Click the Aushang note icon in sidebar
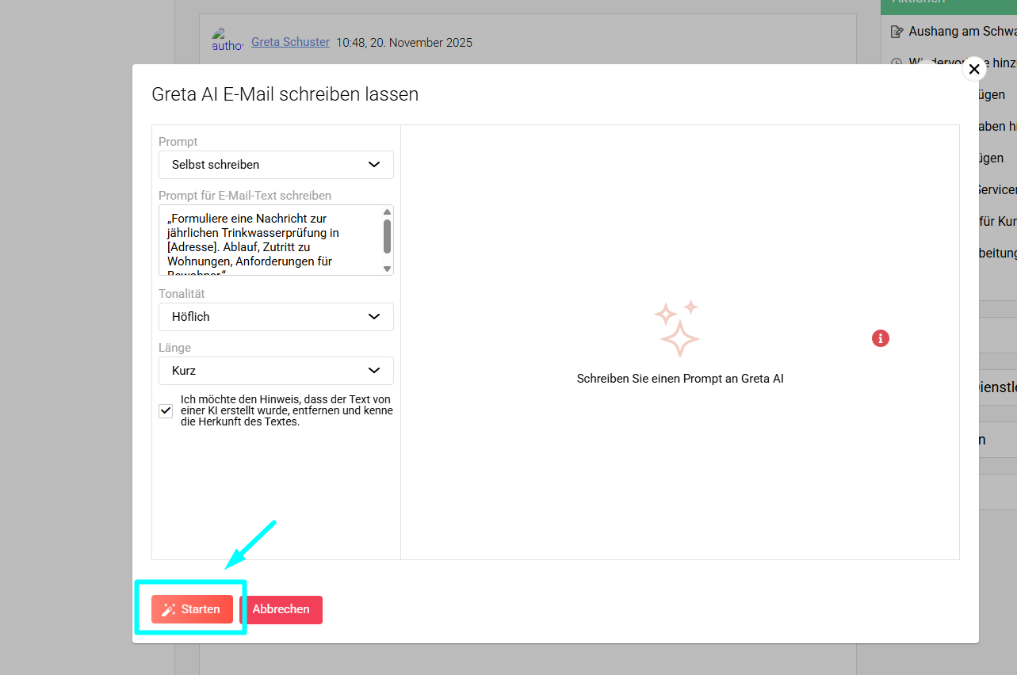Image resolution: width=1017 pixels, height=675 pixels. 897,32
